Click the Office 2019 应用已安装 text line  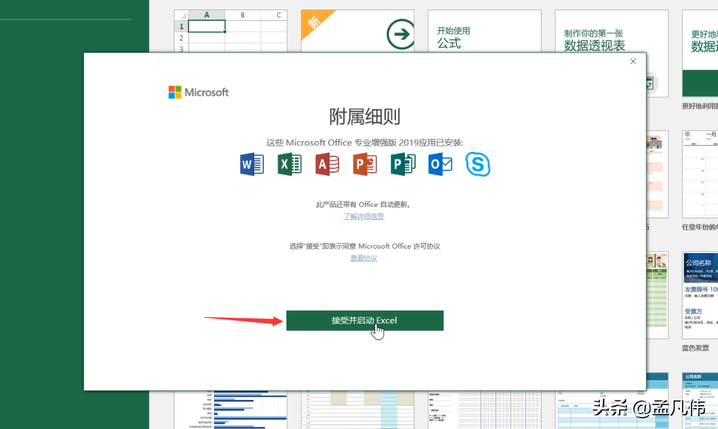364,142
